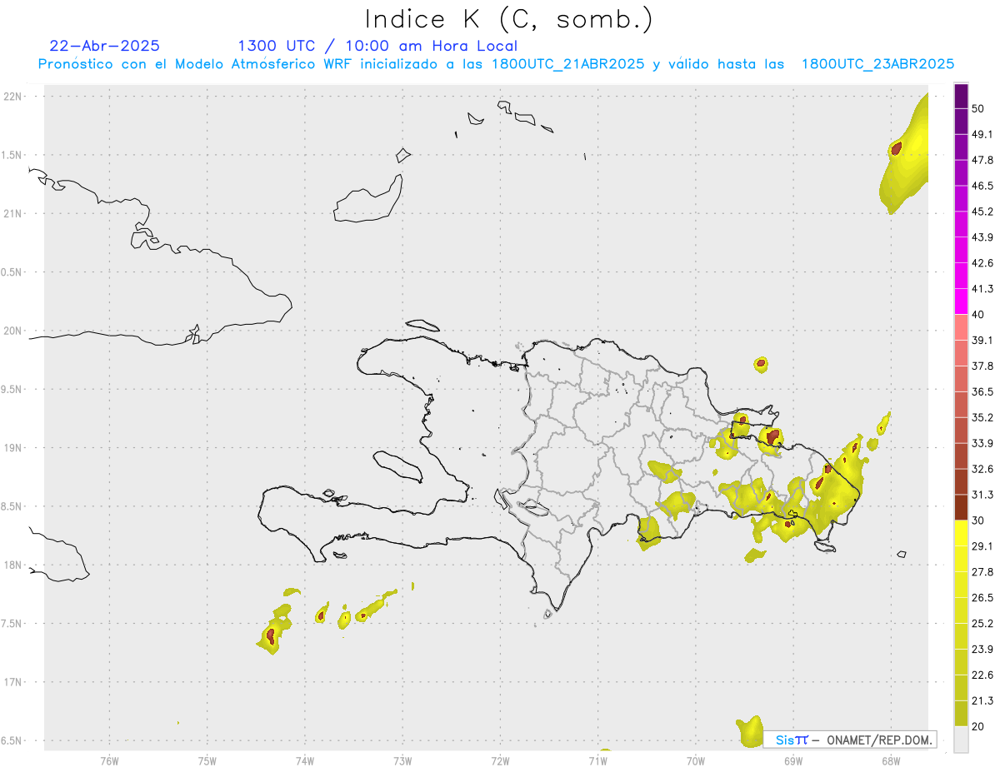Click colorbar value "37.8"
Viewport: 1000px width, 772px height.
click(982, 366)
